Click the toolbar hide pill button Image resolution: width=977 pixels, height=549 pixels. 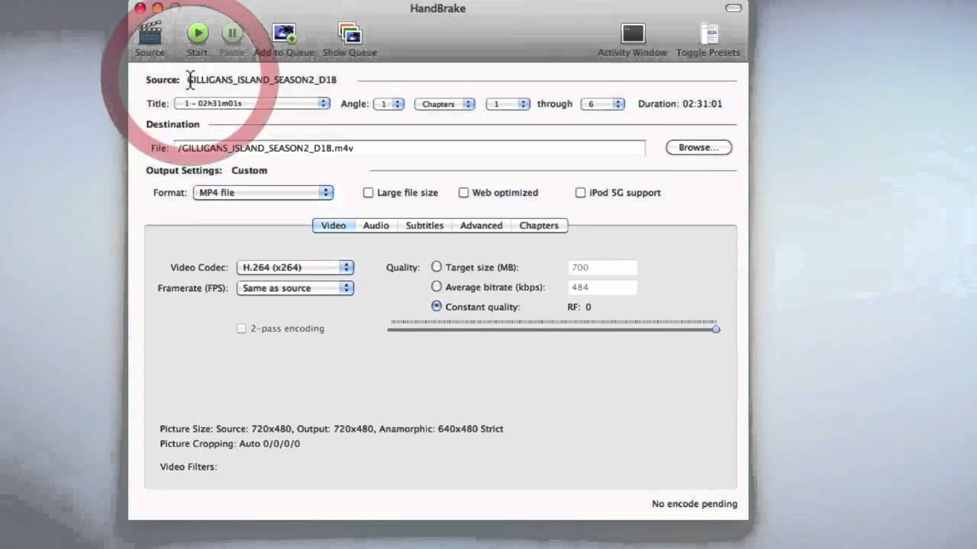point(734,8)
